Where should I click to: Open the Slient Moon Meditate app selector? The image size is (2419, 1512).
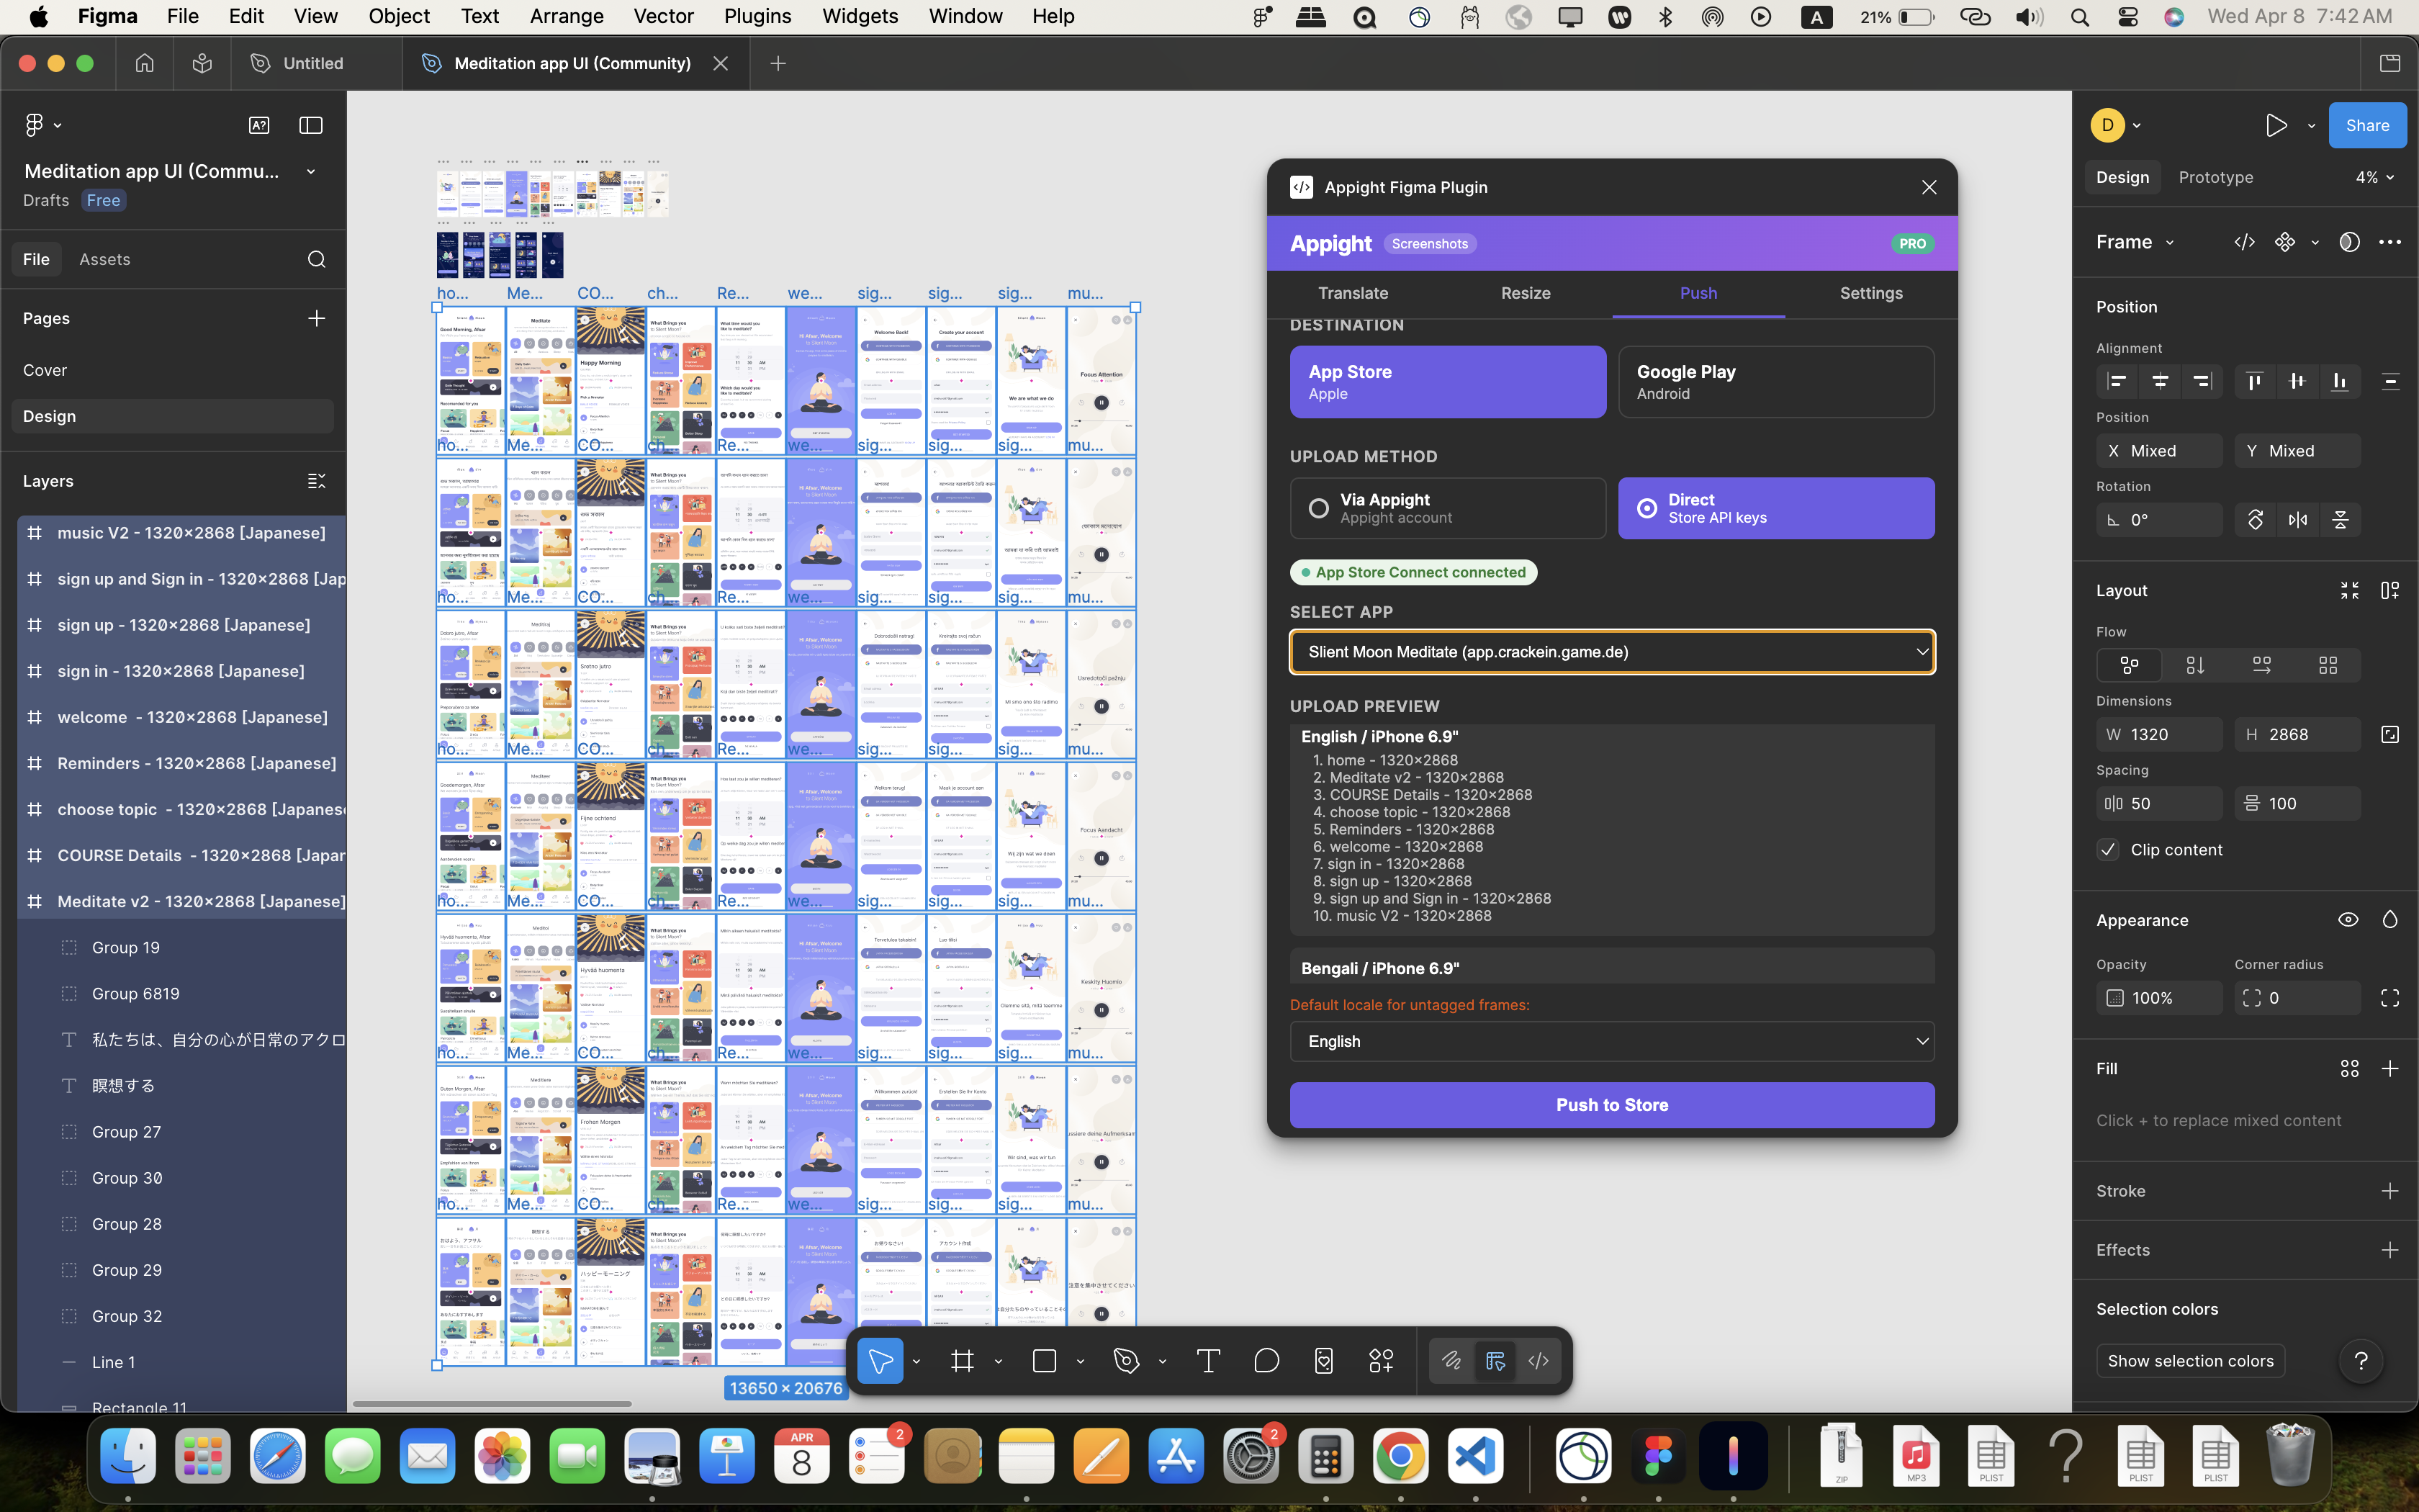pos(1611,651)
